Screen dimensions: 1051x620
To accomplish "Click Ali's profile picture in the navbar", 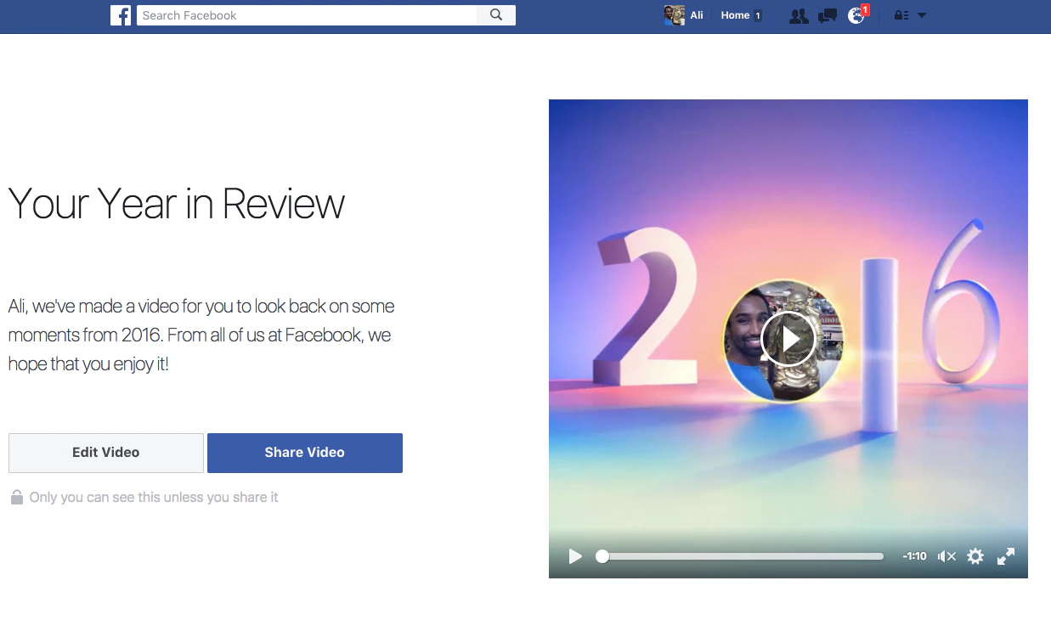I will [x=674, y=14].
